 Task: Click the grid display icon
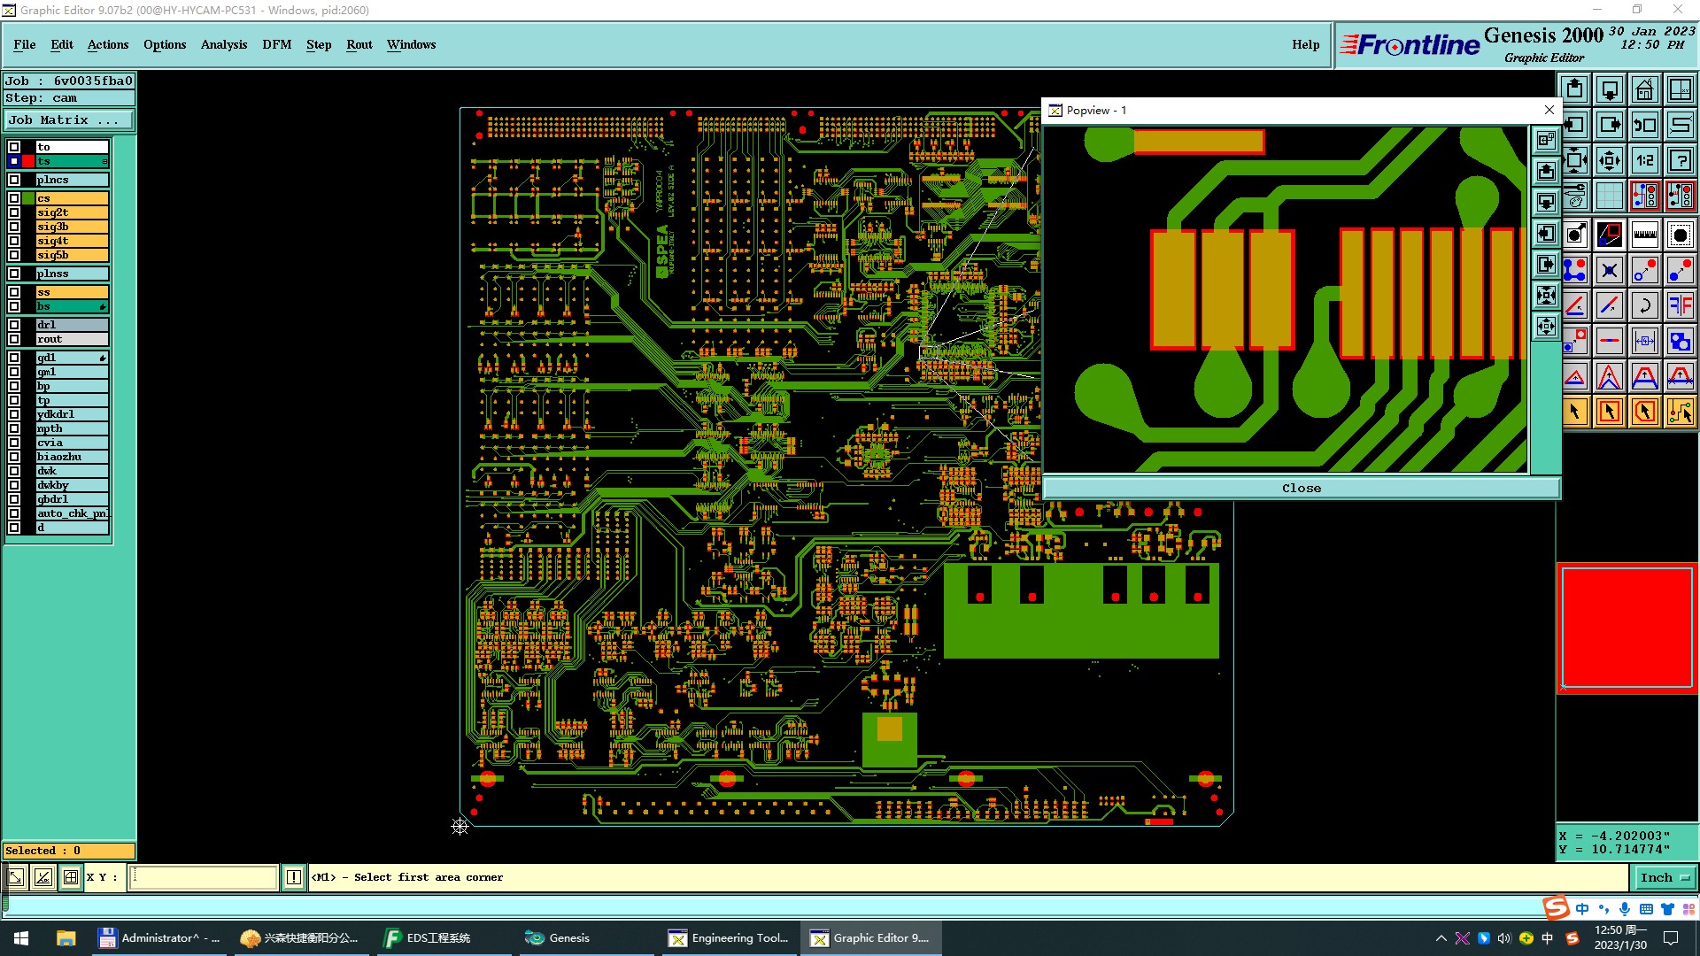[1609, 197]
